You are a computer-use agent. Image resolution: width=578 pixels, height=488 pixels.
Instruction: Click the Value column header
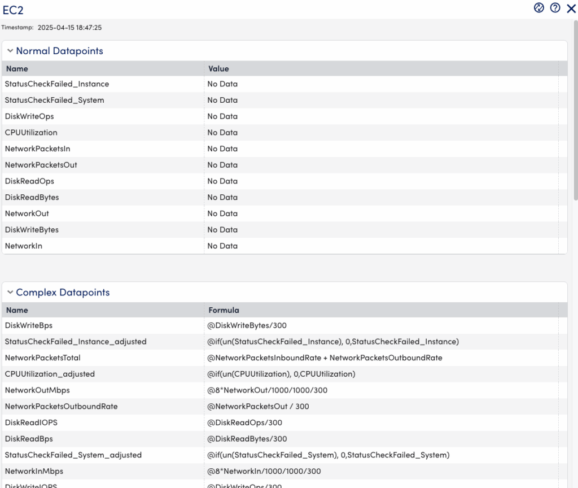[x=218, y=69]
